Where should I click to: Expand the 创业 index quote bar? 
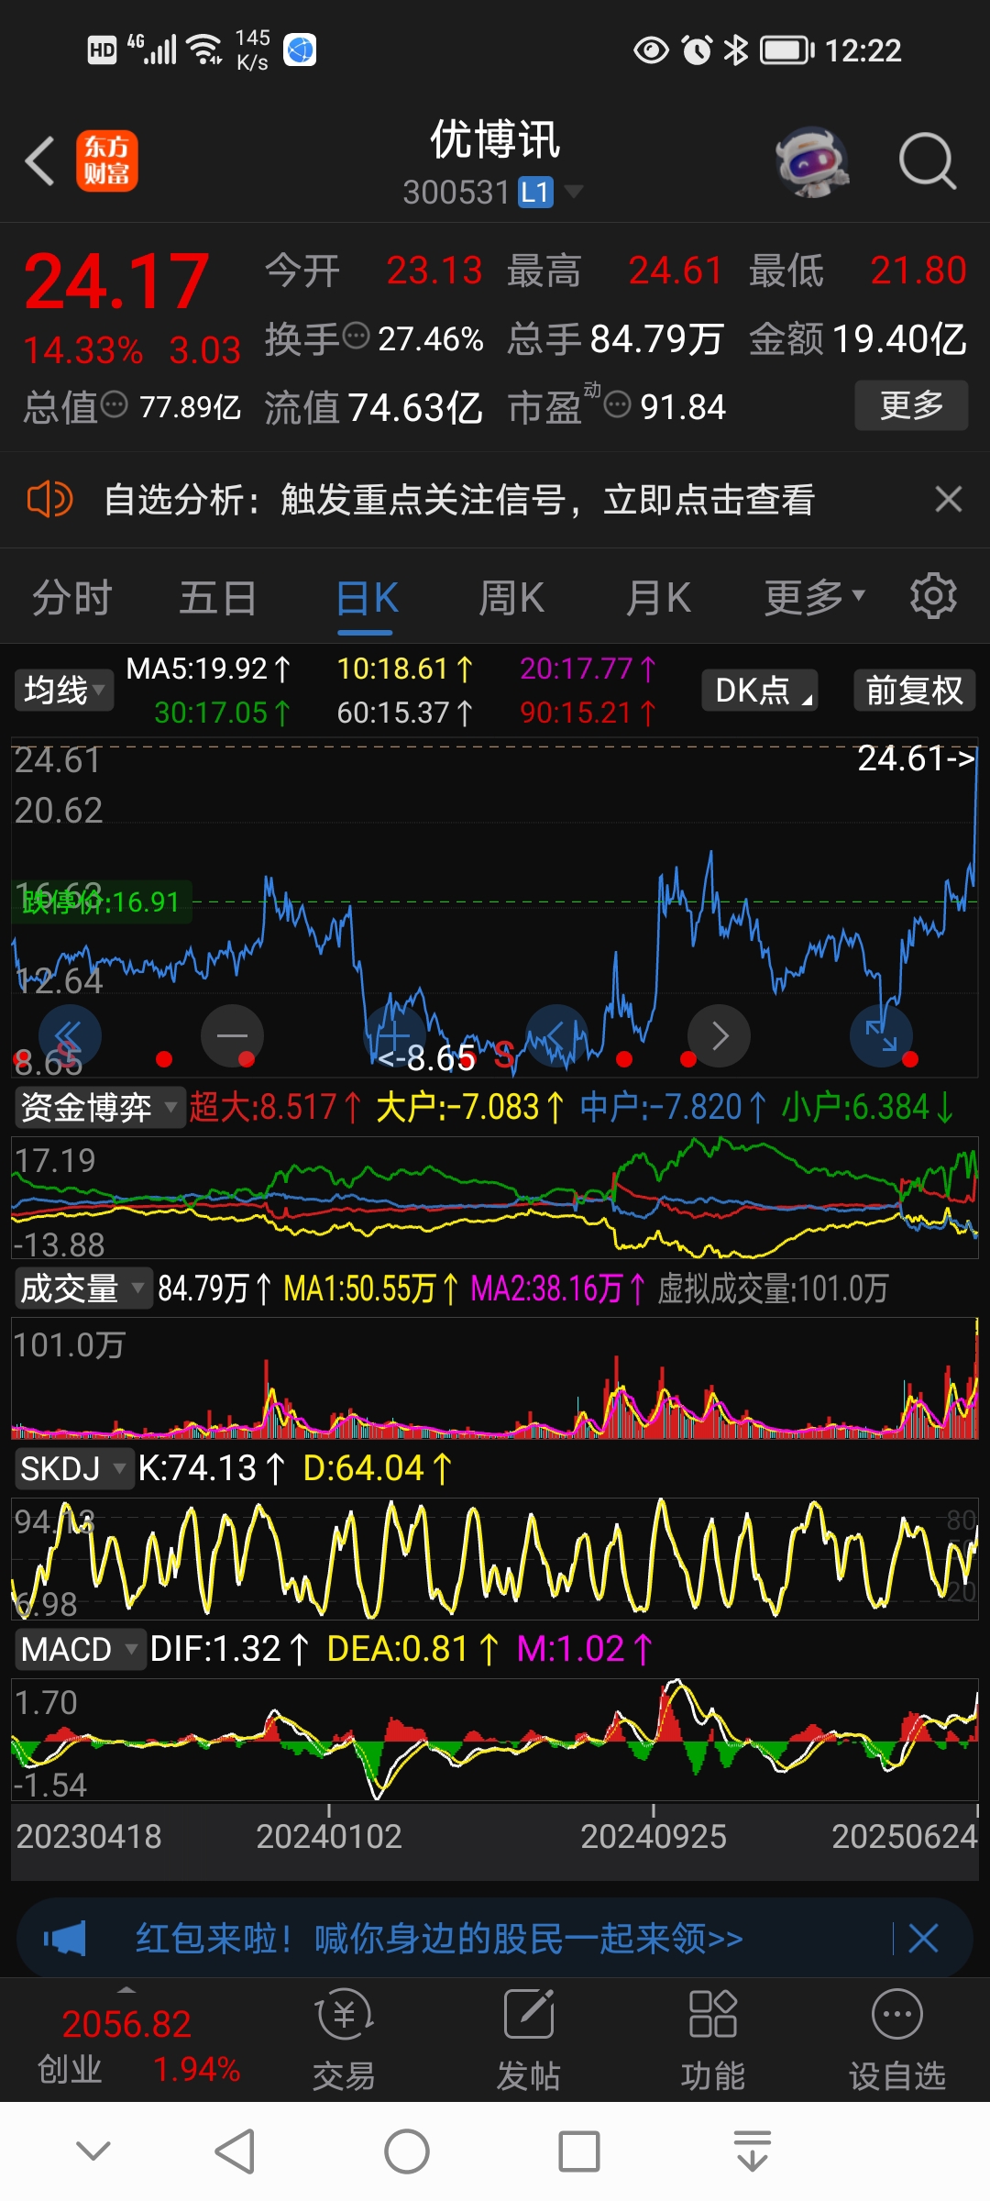(137, 2043)
